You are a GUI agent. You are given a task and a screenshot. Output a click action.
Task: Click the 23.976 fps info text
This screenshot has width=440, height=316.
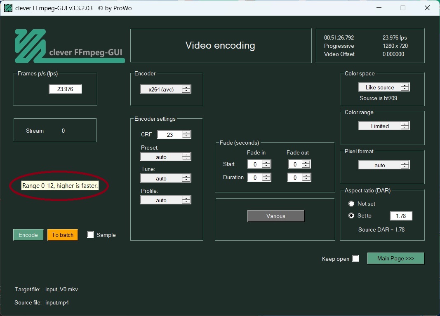pyautogui.click(x=395, y=37)
